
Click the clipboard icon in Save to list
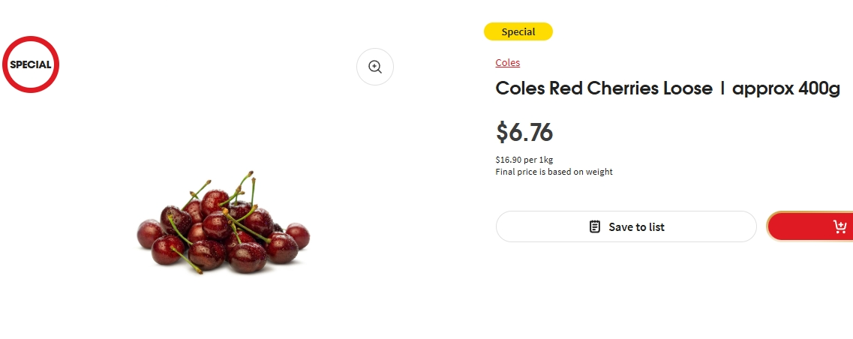(595, 226)
